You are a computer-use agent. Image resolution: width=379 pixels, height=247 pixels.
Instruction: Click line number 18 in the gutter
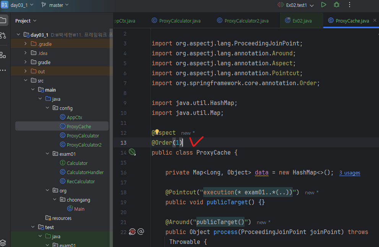(123, 192)
